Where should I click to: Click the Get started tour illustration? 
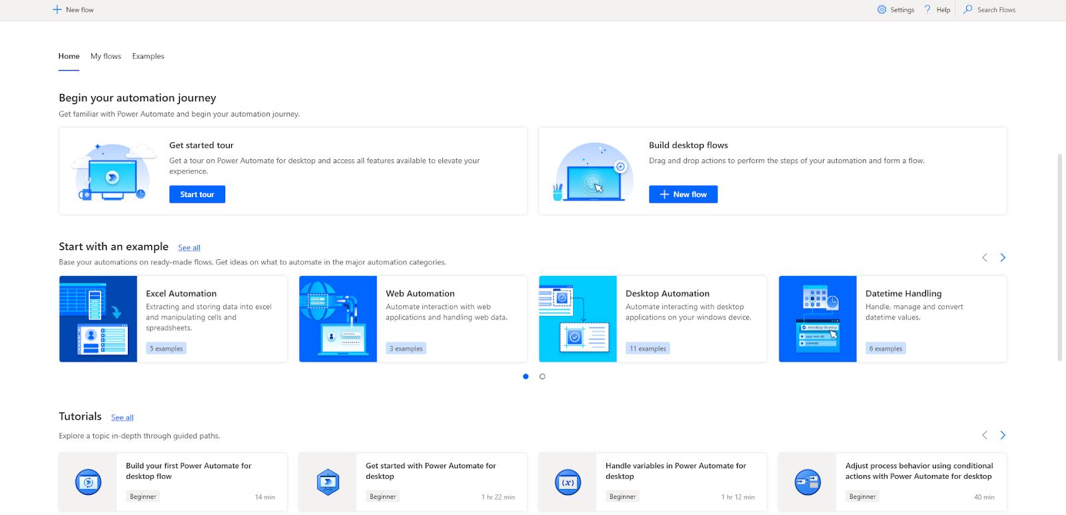[113, 171]
